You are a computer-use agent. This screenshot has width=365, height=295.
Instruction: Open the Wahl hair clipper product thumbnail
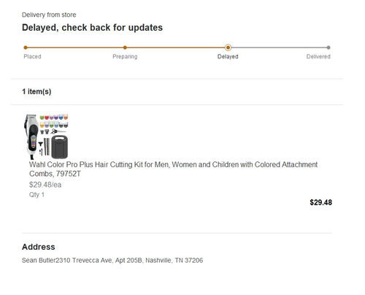[46, 137]
